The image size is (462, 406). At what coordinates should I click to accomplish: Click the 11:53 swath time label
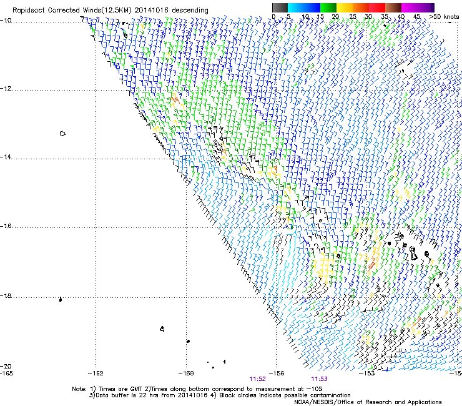[x=320, y=379]
